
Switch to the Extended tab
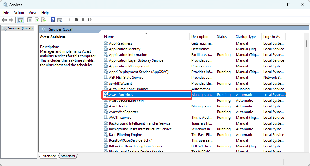coord(49,156)
